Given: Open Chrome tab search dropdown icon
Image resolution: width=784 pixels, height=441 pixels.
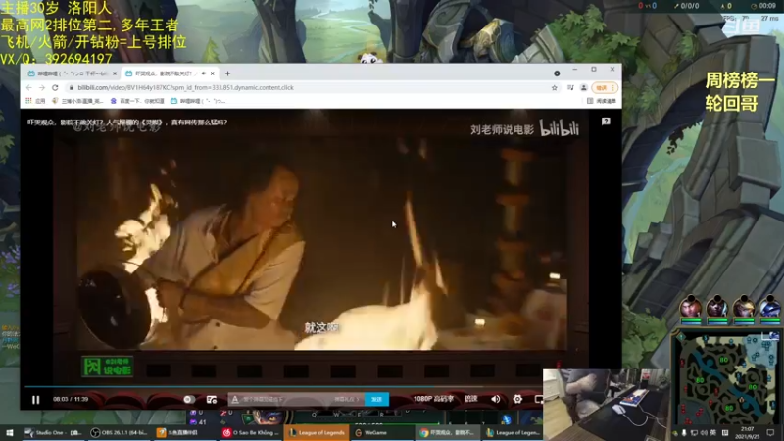Looking at the screenshot, I should click(x=557, y=73).
